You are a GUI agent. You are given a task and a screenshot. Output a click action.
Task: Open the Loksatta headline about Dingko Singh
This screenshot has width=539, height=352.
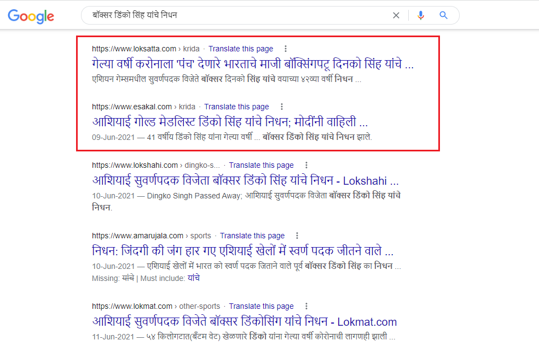coord(253,64)
